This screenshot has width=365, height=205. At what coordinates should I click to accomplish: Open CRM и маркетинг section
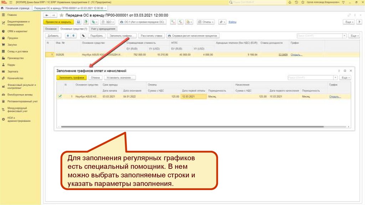pos(17,31)
